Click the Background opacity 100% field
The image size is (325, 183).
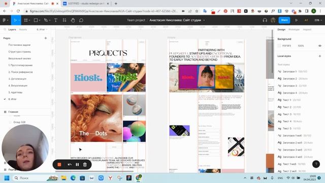pyautogui.click(x=301, y=46)
